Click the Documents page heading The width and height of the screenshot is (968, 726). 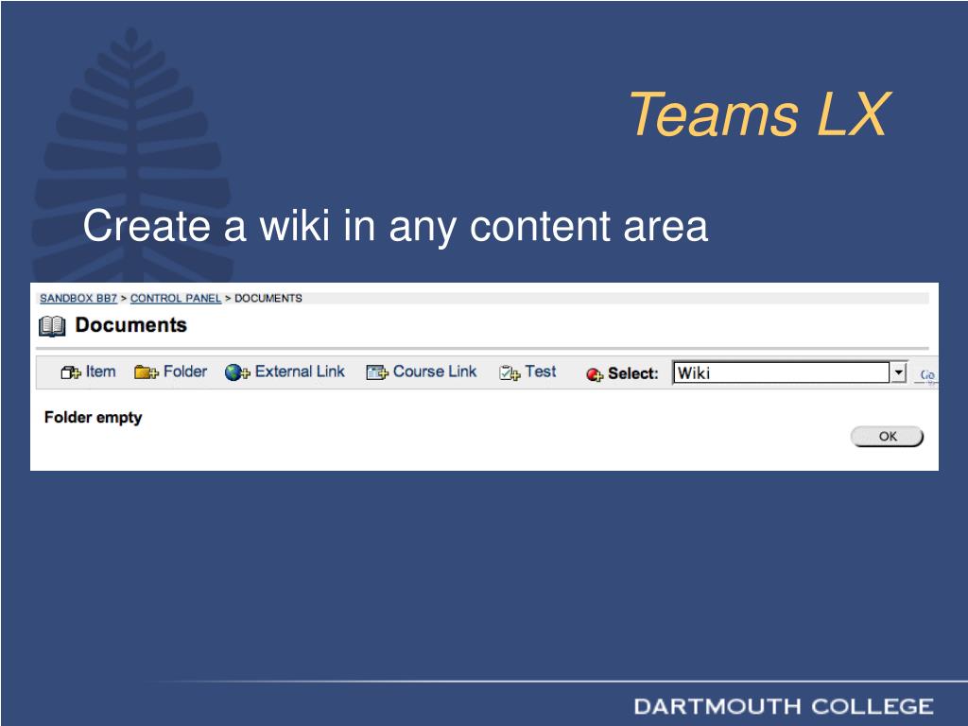(130, 325)
